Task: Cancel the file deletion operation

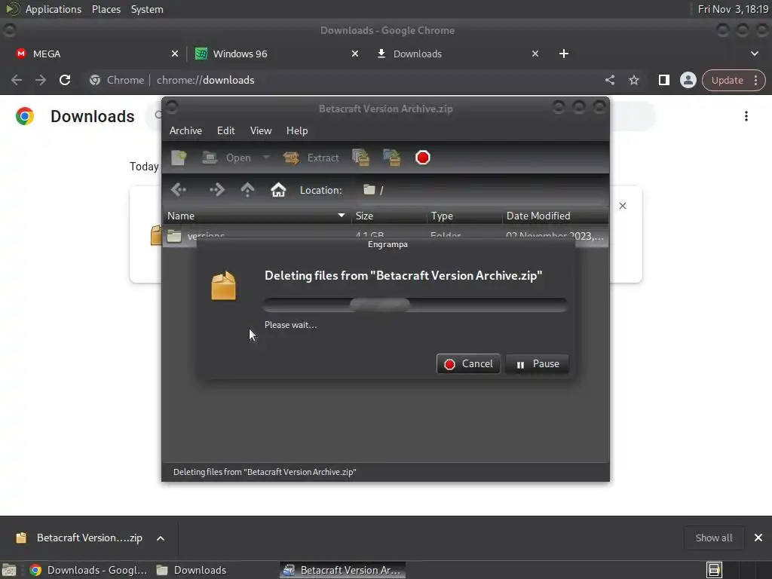Action: pyautogui.click(x=468, y=364)
